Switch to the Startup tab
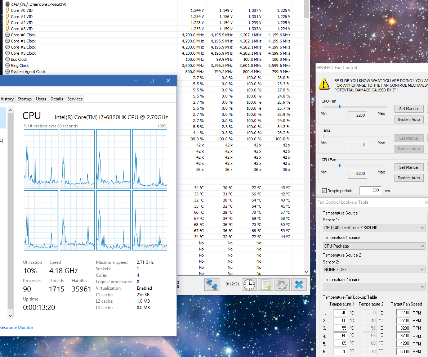 (25, 99)
